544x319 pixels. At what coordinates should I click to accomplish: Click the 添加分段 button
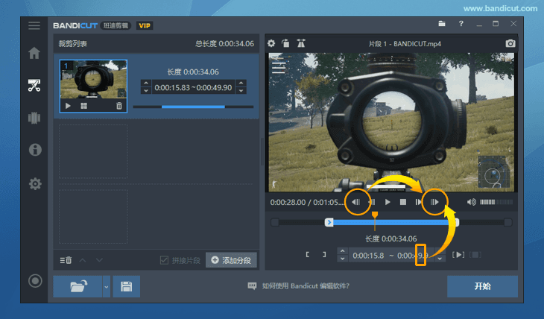click(231, 260)
